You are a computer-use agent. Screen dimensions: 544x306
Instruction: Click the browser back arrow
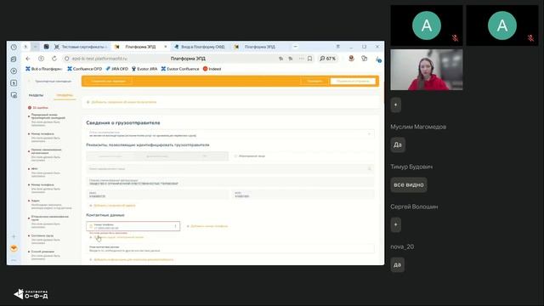[28, 59]
